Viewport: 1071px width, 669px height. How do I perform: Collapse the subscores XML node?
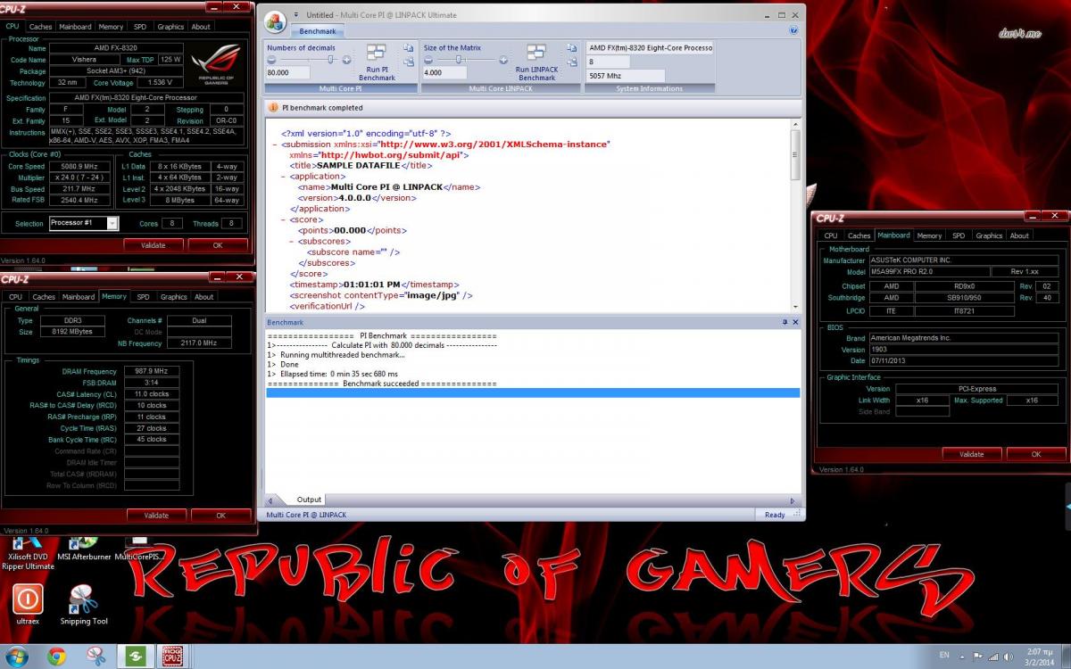291,241
